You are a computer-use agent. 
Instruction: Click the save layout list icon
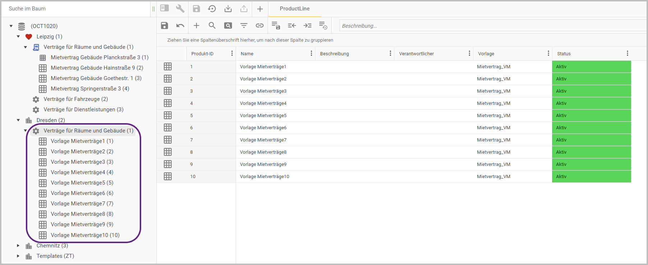[x=276, y=25]
